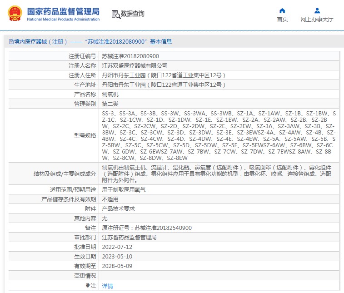Click the 有效期至 label
The width and height of the screenshot is (344, 293).
(85, 266)
